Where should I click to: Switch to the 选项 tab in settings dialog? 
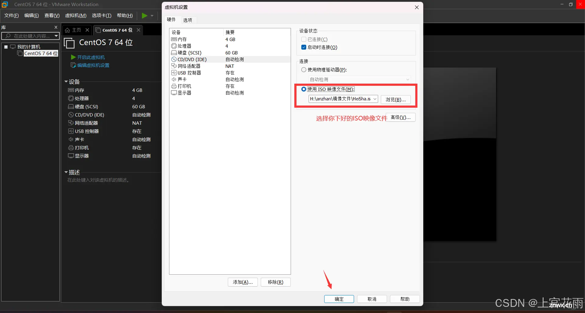point(188,20)
